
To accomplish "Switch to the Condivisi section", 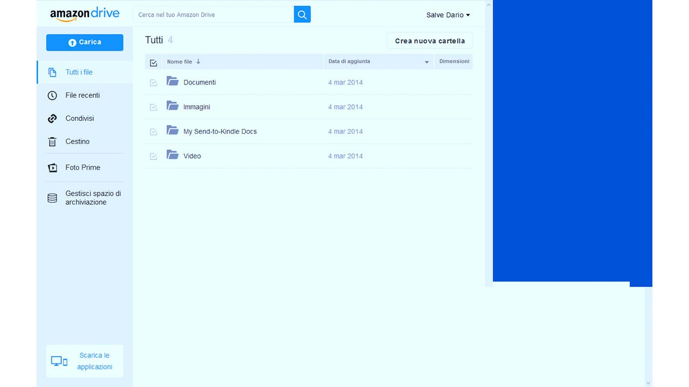I will point(79,118).
